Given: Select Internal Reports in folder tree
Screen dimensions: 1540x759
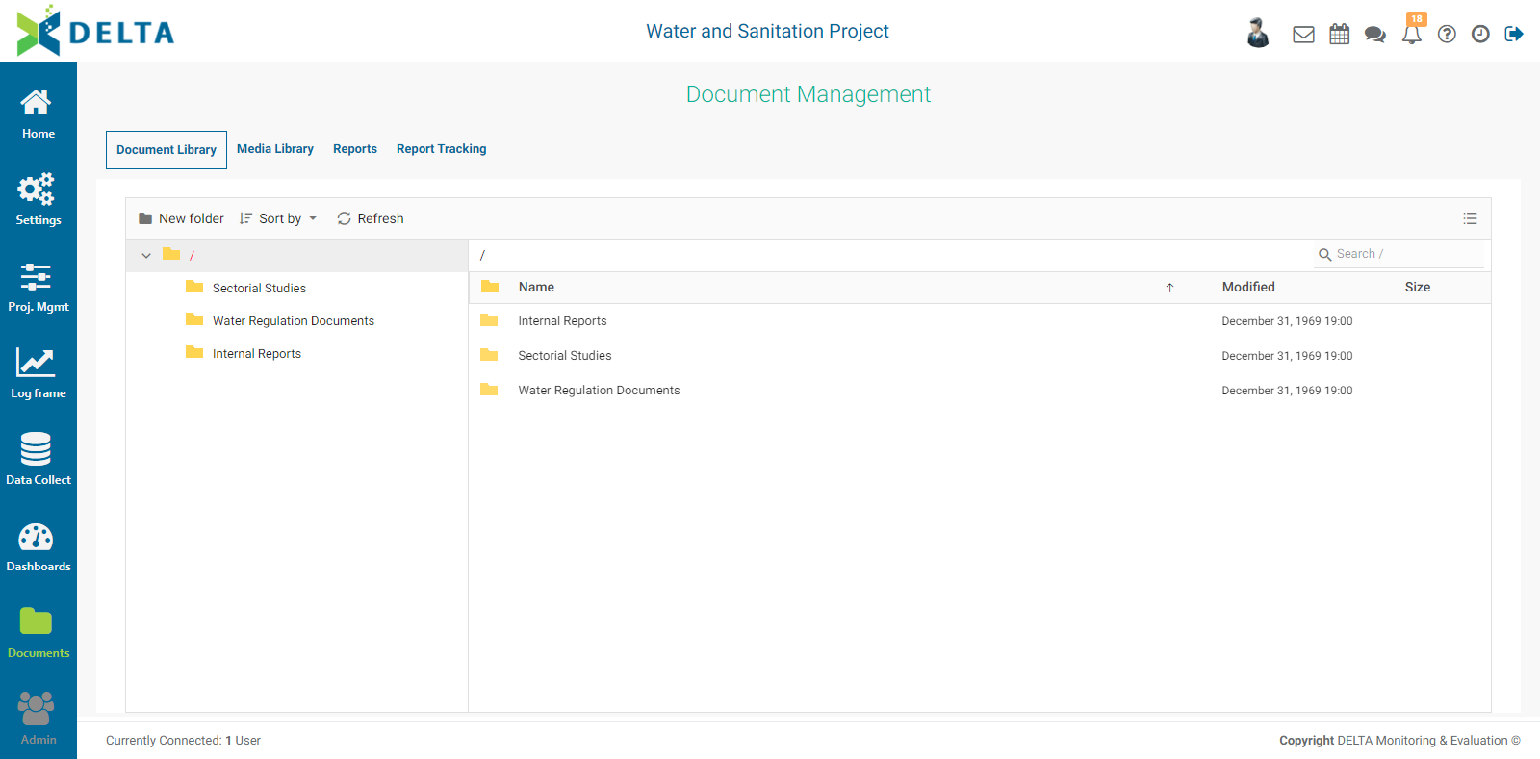Looking at the screenshot, I should point(257,354).
